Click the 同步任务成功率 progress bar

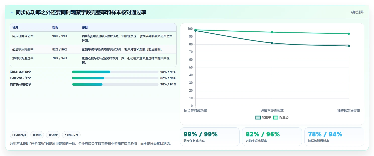[x=115, y=72]
